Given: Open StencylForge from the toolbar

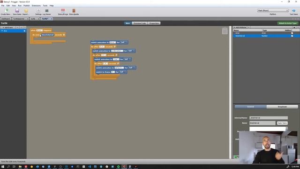Looking at the screenshot, I should pyautogui.click(x=63, y=11).
